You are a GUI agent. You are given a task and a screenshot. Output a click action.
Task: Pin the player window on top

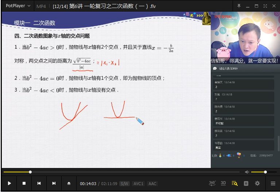pyautogui.click(x=239, y=6)
